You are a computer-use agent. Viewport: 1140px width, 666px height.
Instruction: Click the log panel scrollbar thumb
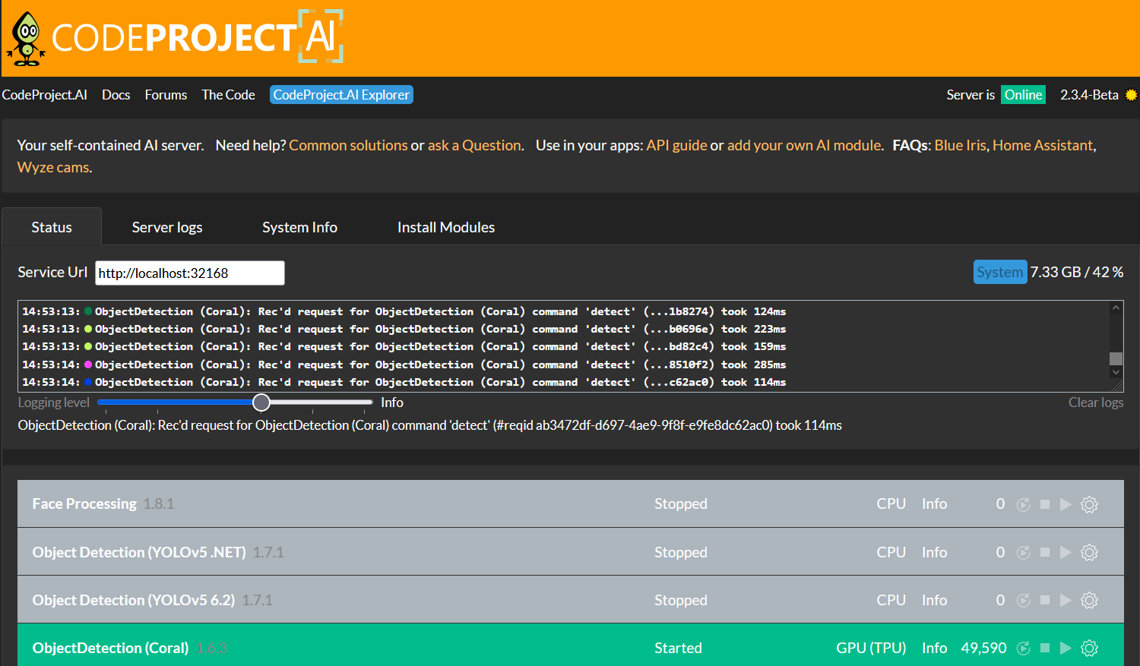1116,359
